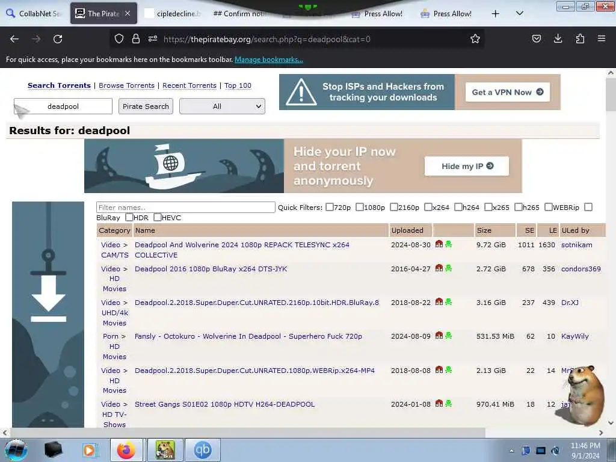
Task: Enable the 720p quick filter
Action: coord(330,207)
